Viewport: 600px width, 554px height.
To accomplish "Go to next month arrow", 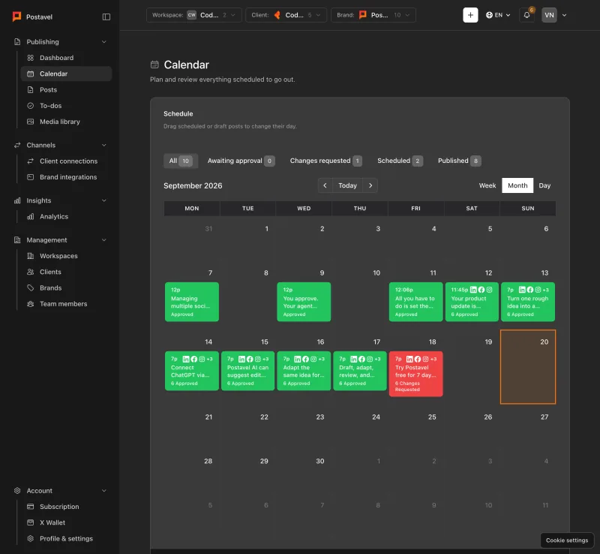I will pyautogui.click(x=370, y=185).
